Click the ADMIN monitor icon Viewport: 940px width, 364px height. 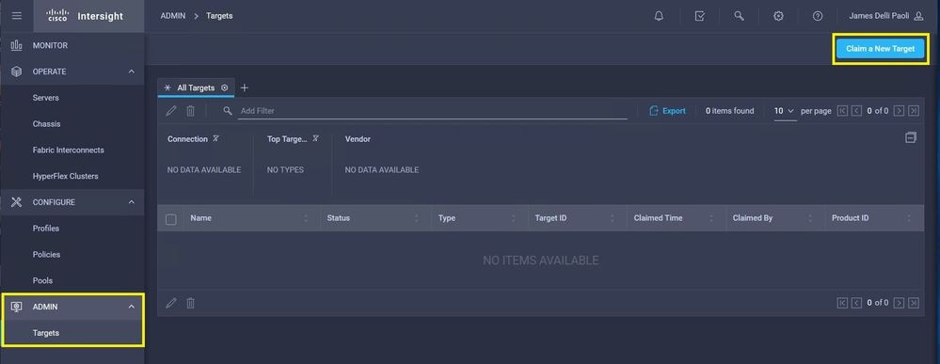(x=17, y=307)
